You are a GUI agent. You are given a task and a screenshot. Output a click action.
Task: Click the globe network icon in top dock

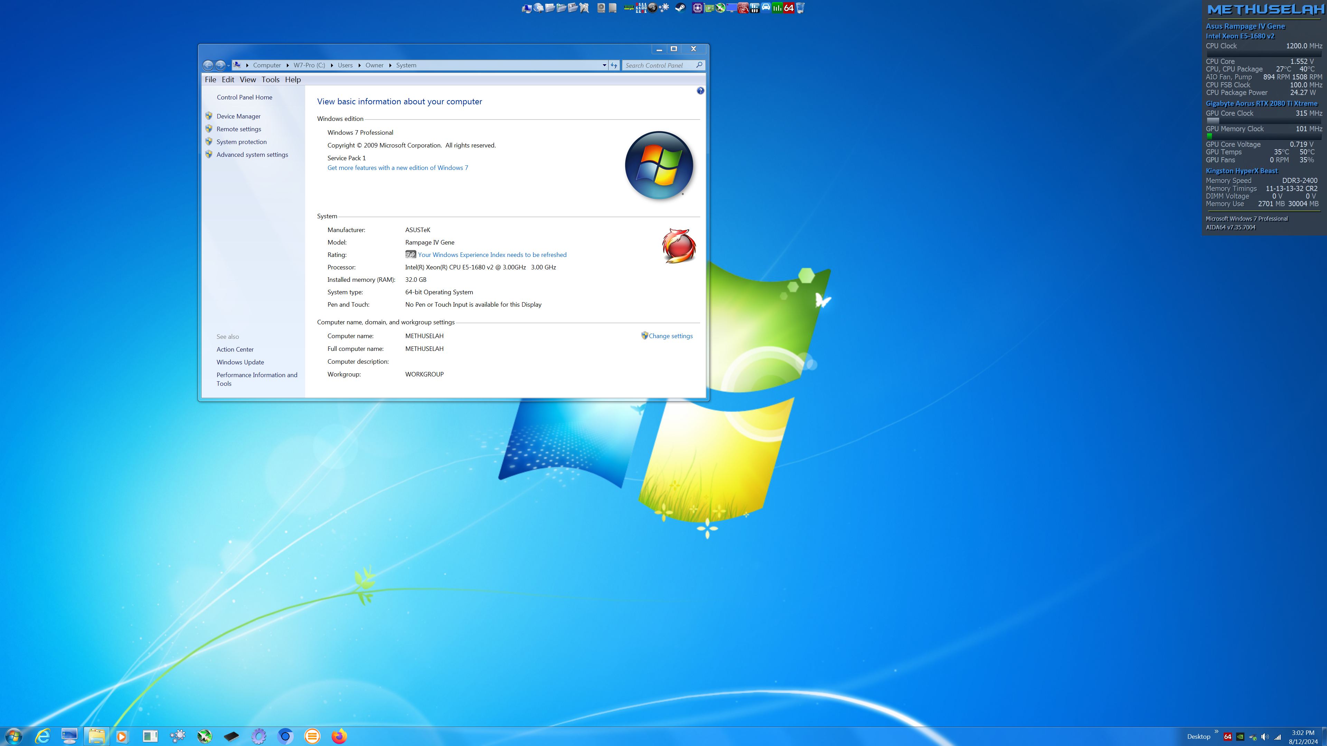pyautogui.click(x=538, y=8)
